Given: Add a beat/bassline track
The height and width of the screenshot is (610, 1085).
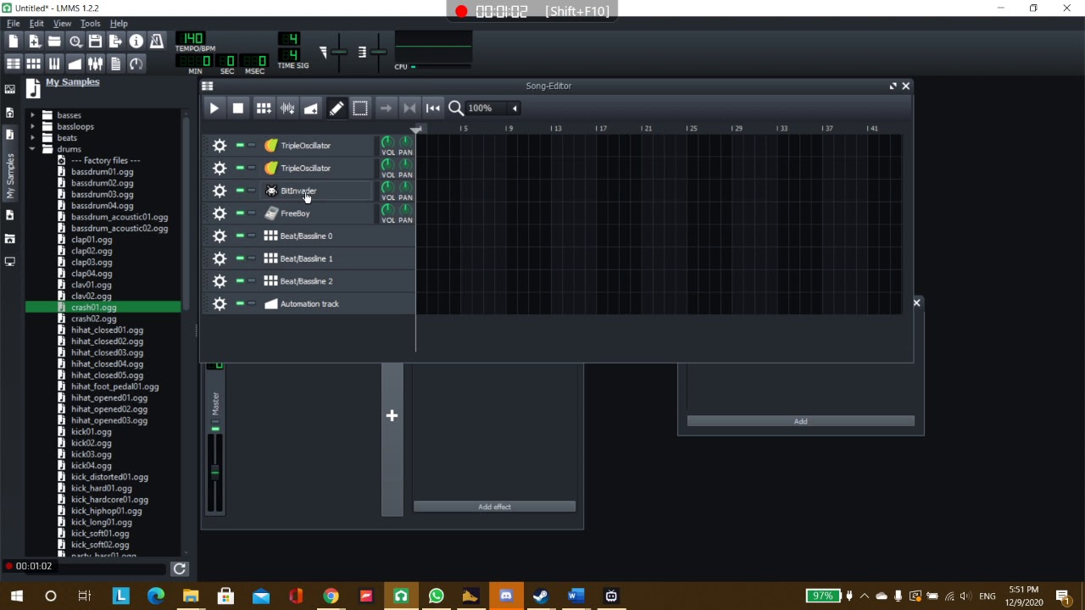Looking at the screenshot, I should coord(264,108).
